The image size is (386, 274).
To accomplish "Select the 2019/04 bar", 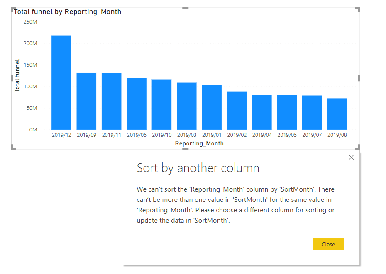I will tap(262, 112).
